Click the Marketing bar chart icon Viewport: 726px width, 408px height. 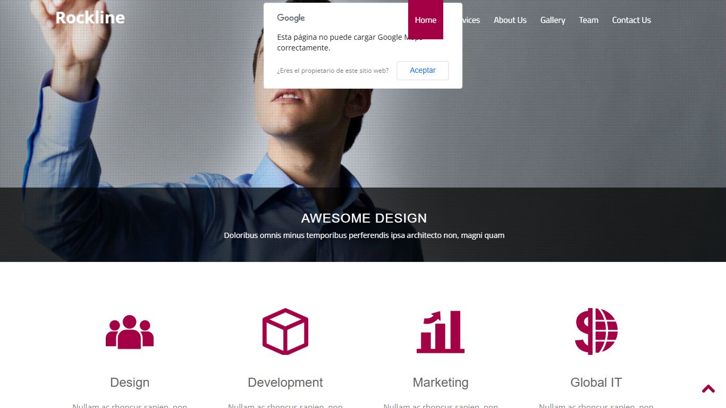441,332
